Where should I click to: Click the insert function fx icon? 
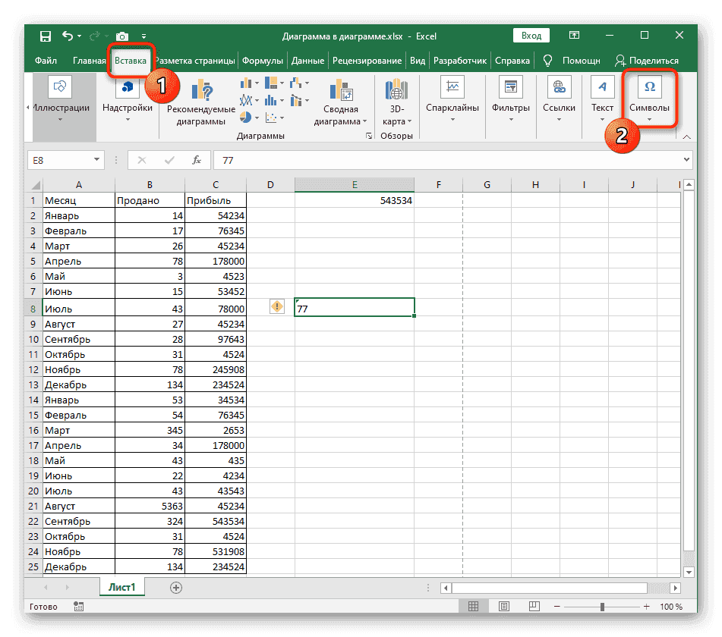pos(196,160)
